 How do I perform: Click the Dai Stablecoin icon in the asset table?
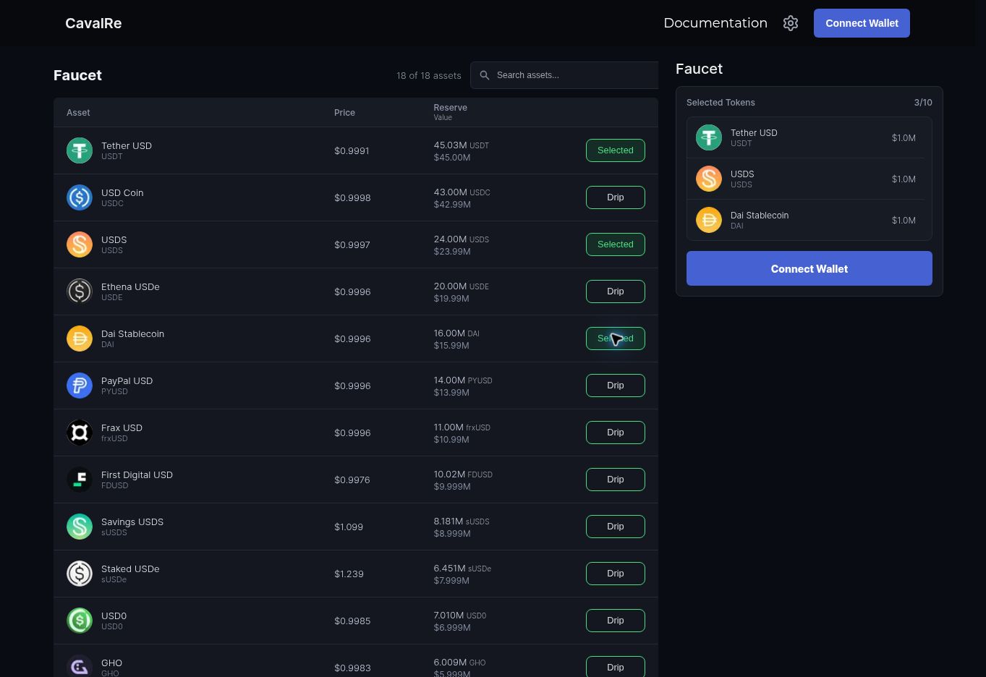point(80,338)
